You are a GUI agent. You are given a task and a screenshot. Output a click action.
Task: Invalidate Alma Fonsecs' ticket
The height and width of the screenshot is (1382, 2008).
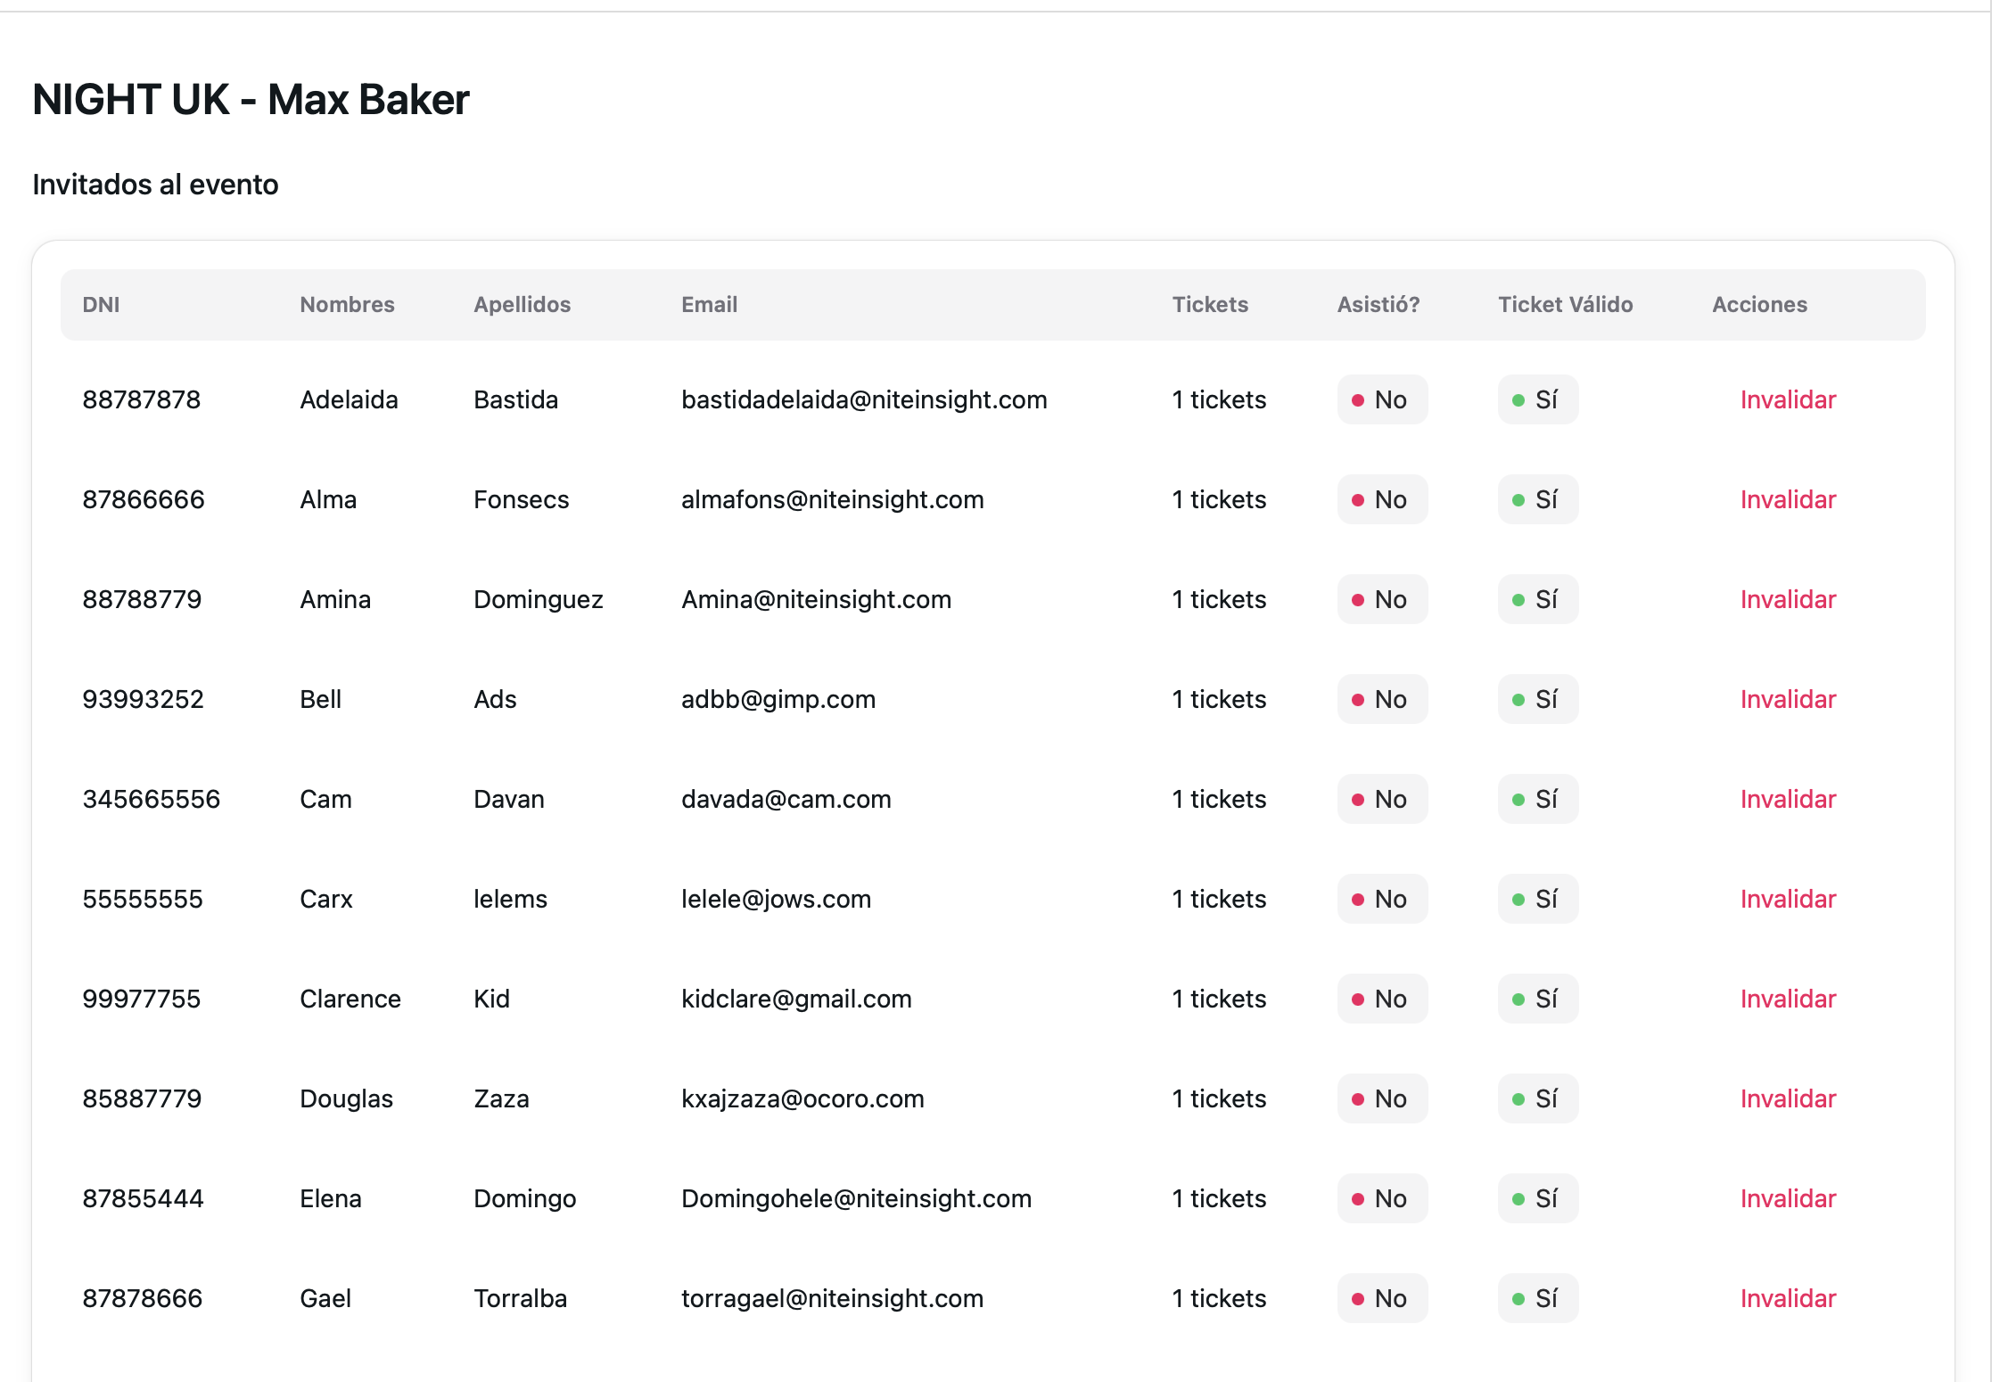pyautogui.click(x=1787, y=499)
